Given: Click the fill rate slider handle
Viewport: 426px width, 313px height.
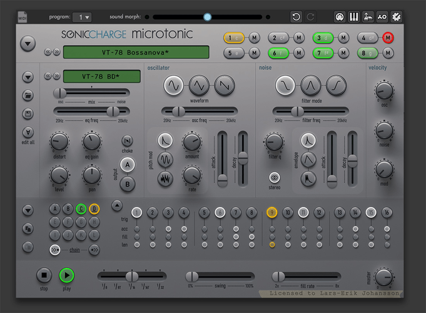Looking at the screenshot, I should pyautogui.click(x=278, y=277).
